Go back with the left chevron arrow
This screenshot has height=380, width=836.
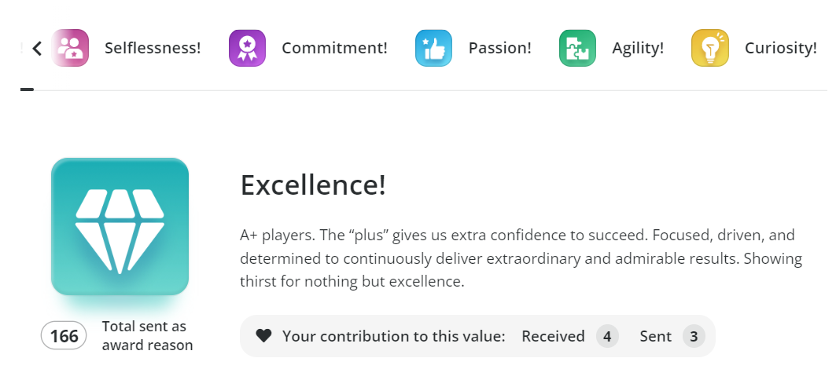(x=37, y=49)
